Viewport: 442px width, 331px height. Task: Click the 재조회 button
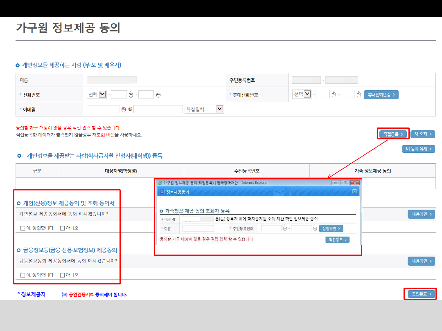(422, 134)
